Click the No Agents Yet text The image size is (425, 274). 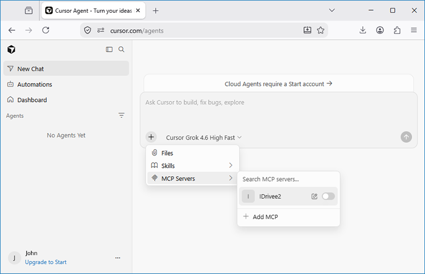[x=66, y=135]
